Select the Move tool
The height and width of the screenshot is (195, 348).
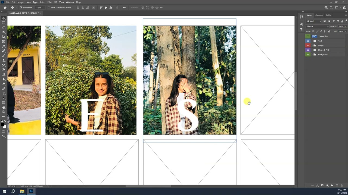tap(4, 18)
